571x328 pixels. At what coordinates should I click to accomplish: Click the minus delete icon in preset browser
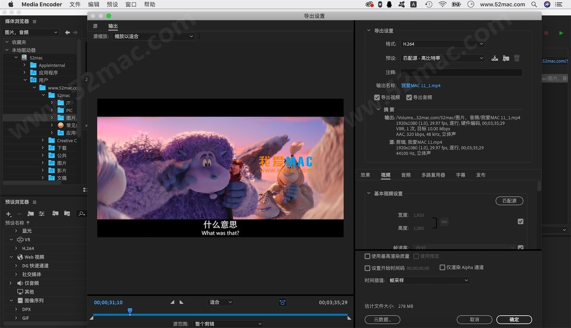(19, 214)
